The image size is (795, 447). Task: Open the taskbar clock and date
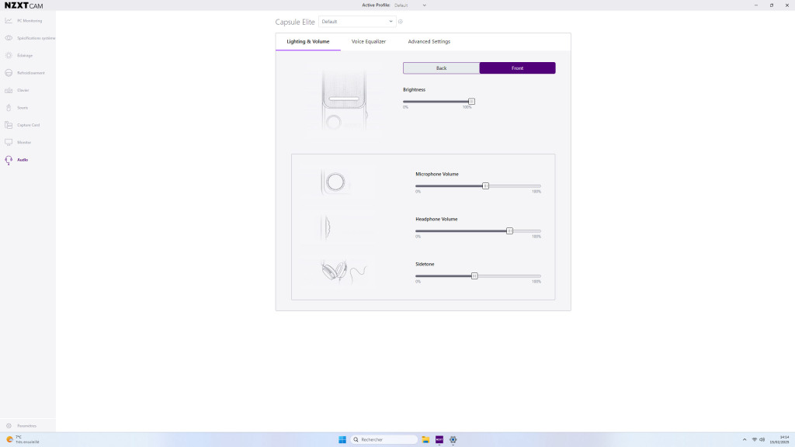pos(779,439)
